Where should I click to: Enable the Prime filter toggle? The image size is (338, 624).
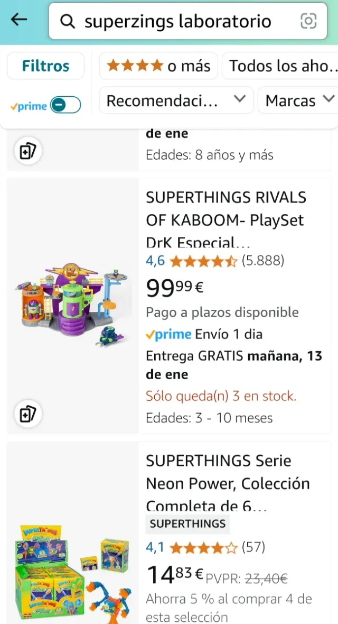coord(66,105)
